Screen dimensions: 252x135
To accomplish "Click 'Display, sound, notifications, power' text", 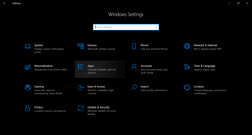I will (x=49, y=51).
